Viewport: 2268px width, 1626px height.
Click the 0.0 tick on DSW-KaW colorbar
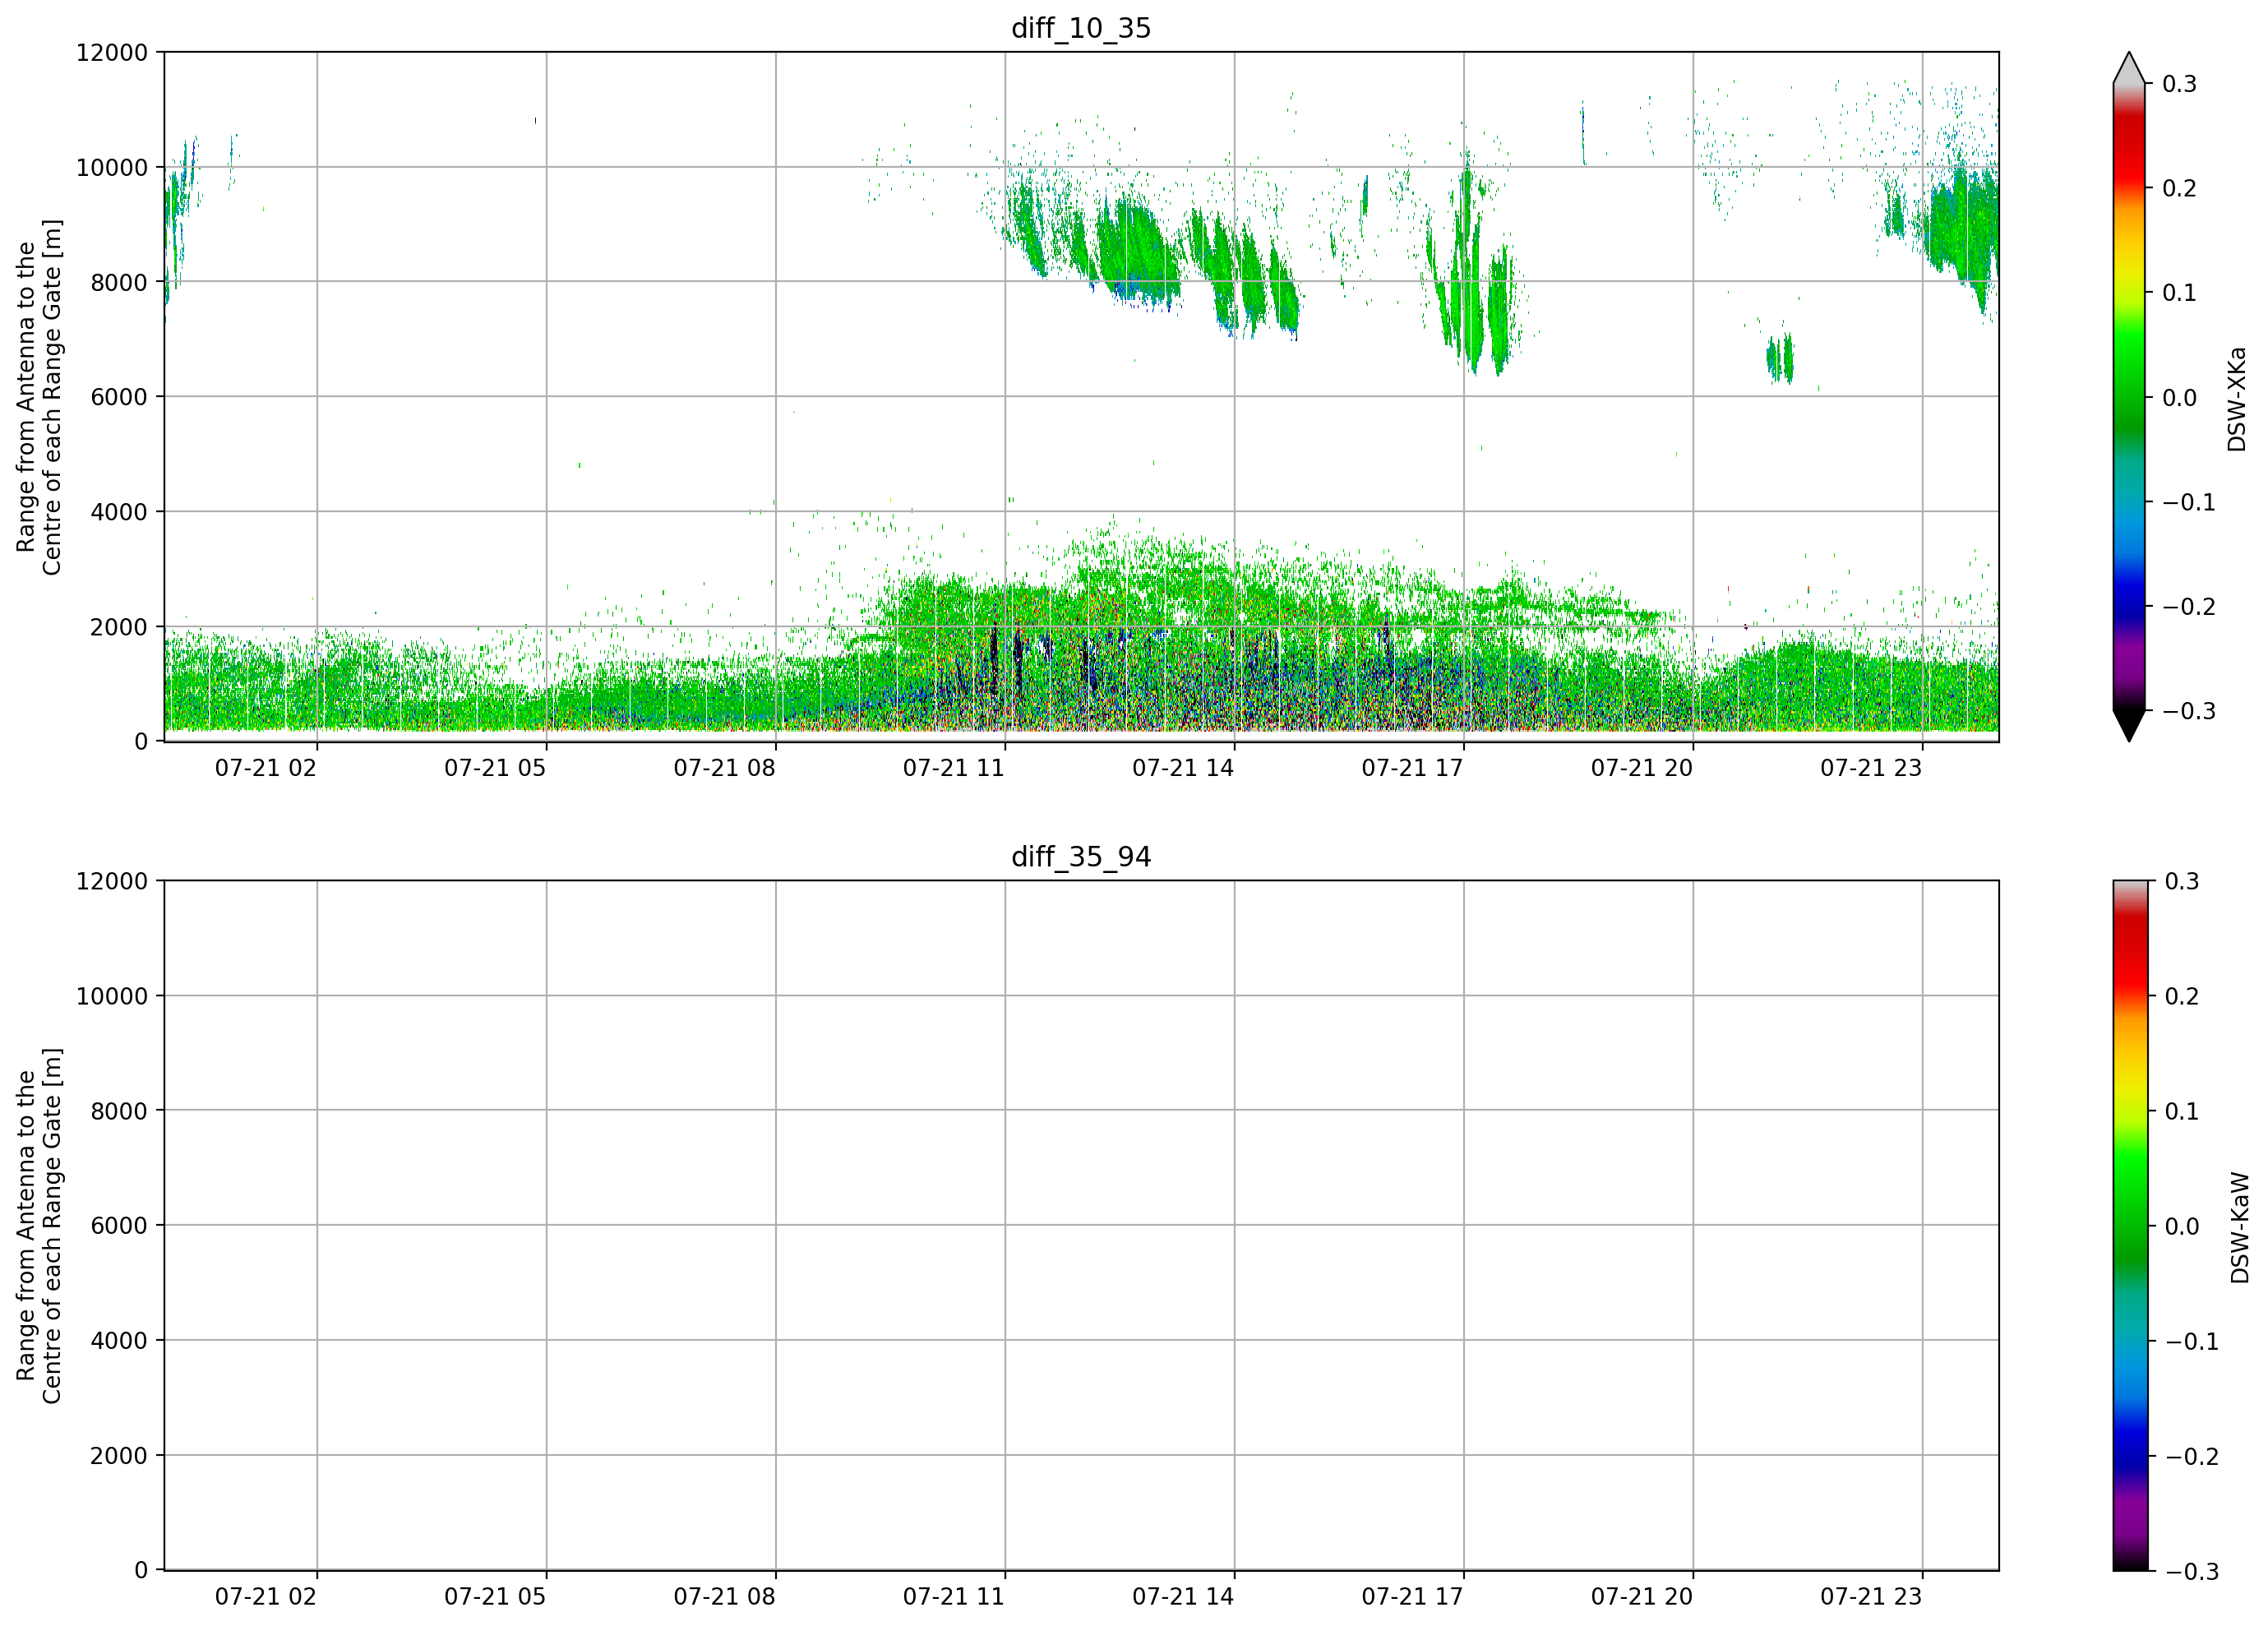[2182, 1226]
